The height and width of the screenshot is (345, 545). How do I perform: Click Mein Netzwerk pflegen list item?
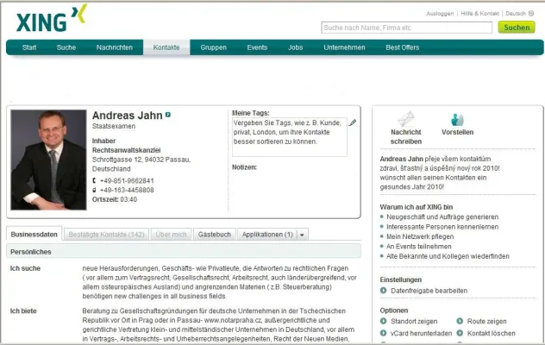420,236
